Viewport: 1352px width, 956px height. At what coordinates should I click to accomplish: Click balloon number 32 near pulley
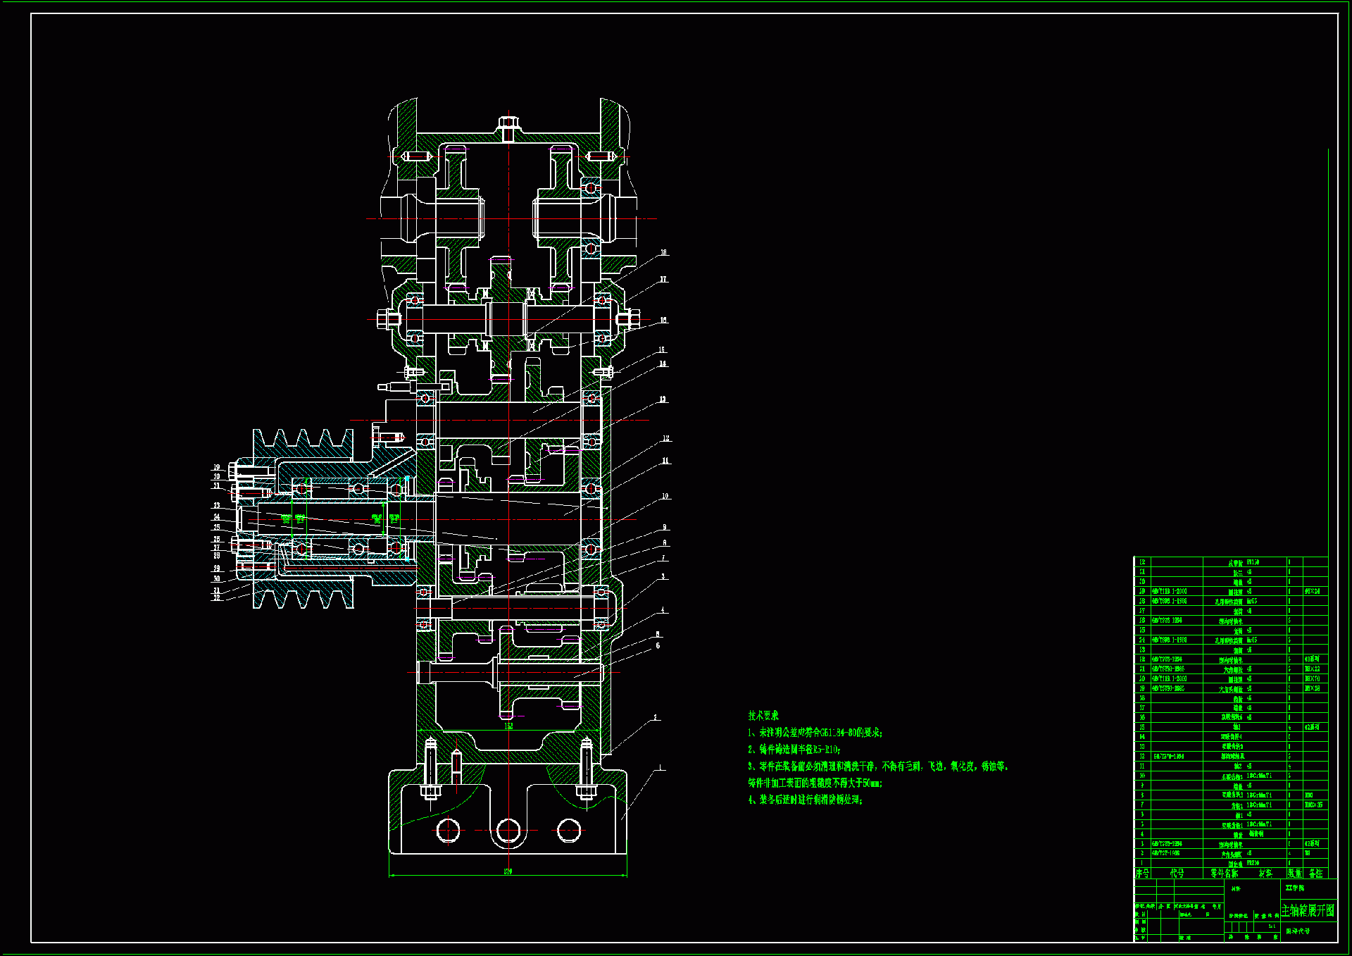point(217,597)
